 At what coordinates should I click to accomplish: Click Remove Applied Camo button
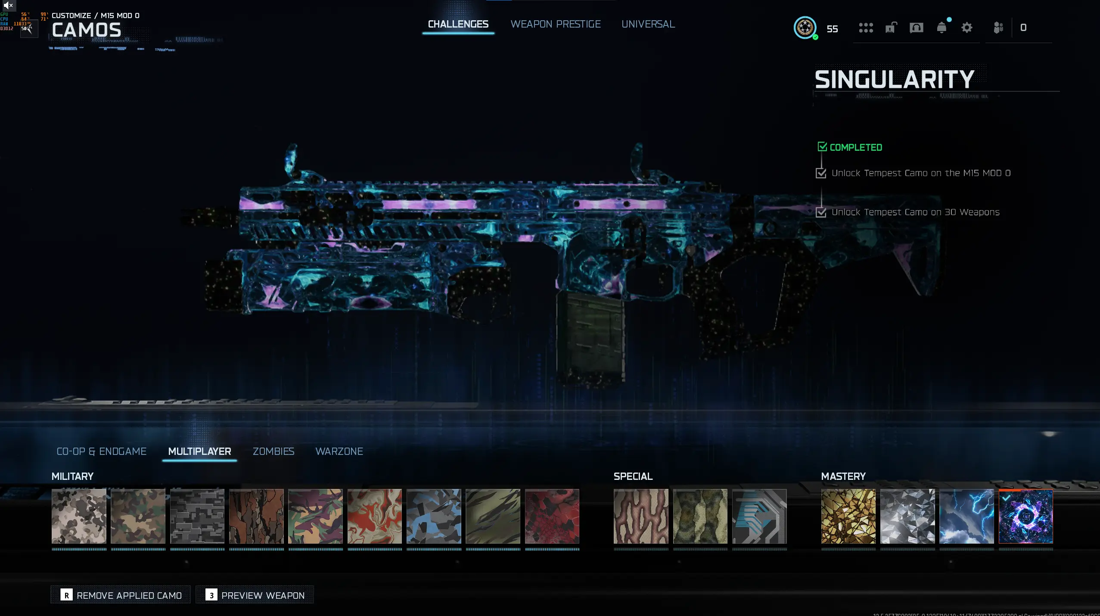click(x=121, y=595)
